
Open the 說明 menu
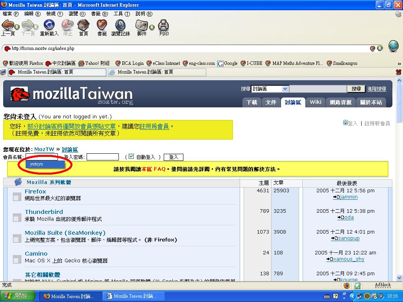(144, 14)
